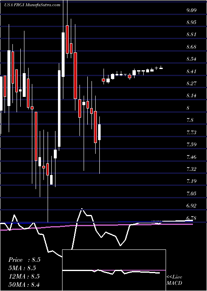
Task: Click inside the MACD inset chart
Action: point(114,270)
